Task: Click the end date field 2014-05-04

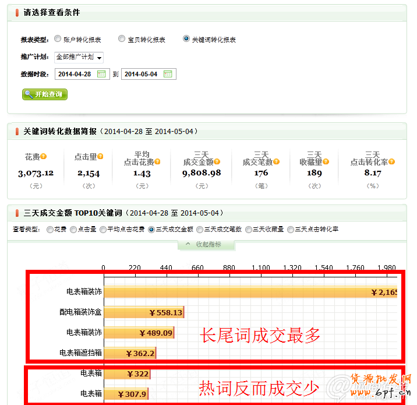Action: (x=142, y=74)
